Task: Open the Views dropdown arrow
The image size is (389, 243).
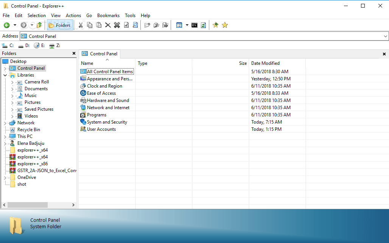Action: click(x=187, y=25)
